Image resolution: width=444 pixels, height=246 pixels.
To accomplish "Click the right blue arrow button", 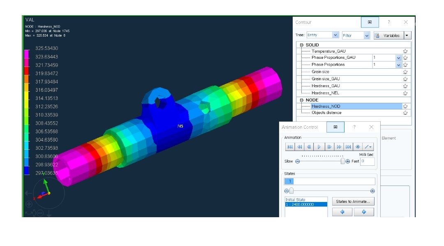I will (364, 212).
